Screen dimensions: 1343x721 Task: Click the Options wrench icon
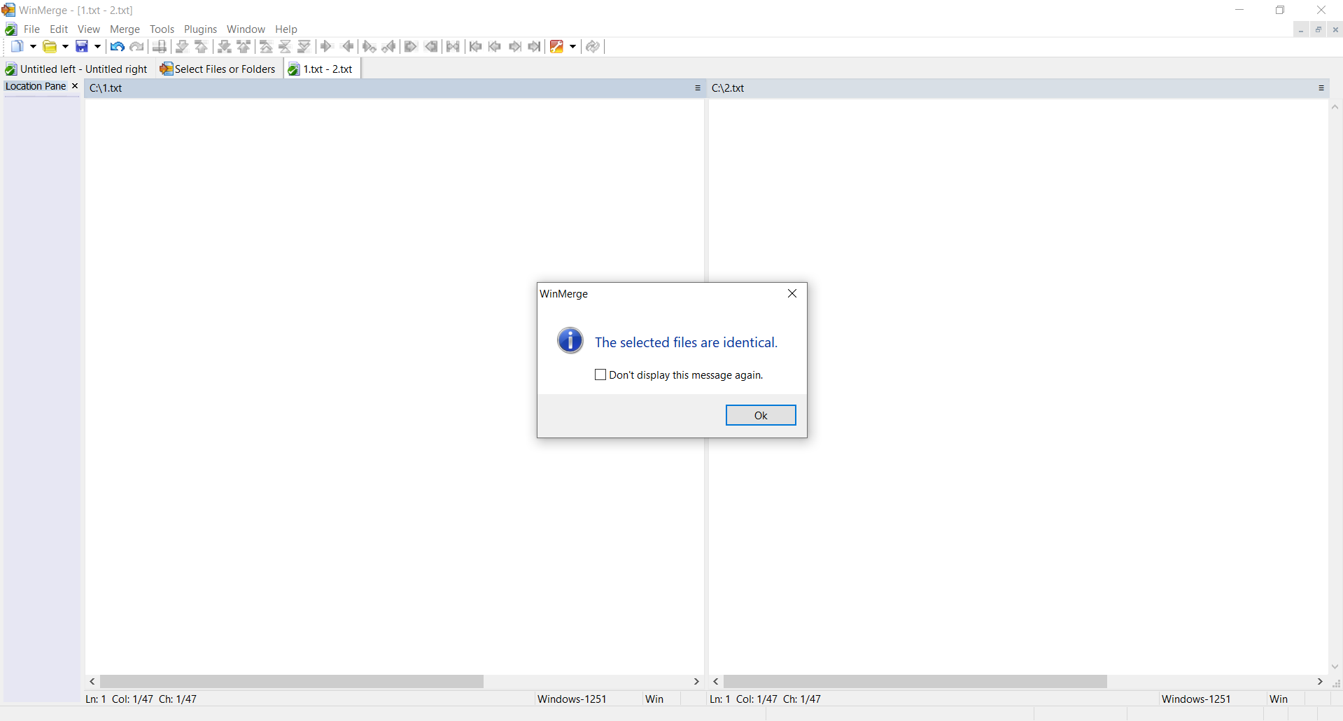tap(556, 47)
